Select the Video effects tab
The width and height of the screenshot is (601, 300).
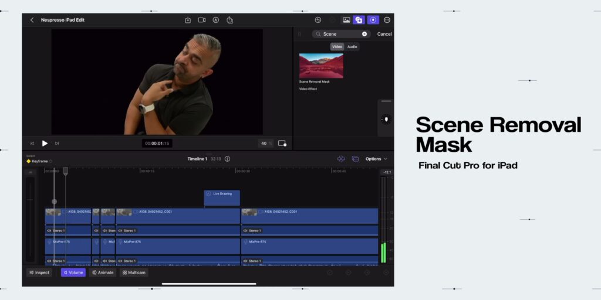click(x=337, y=47)
